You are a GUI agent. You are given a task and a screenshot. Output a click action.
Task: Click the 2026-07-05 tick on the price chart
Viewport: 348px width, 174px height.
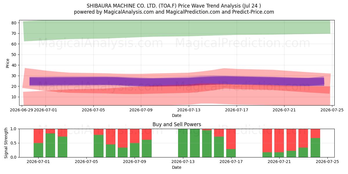(93, 110)
